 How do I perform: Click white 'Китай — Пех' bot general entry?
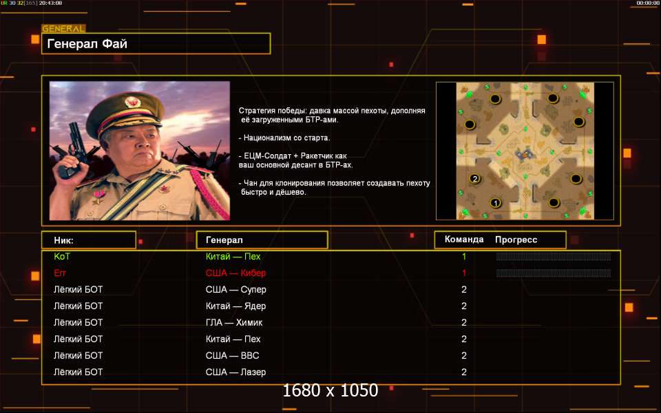point(233,339)
